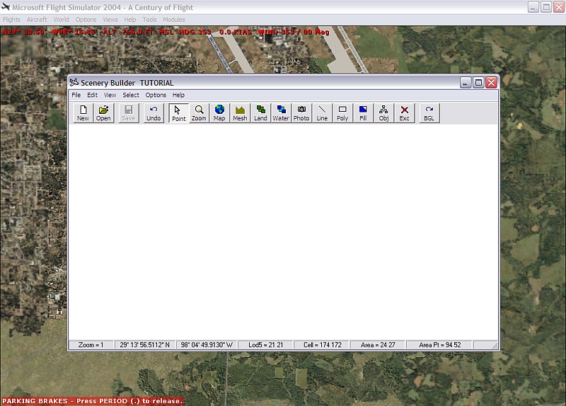Open Flight Simulator Modules menu
The height and width of the screenshot is (406, 566).
tap(173, 20)
